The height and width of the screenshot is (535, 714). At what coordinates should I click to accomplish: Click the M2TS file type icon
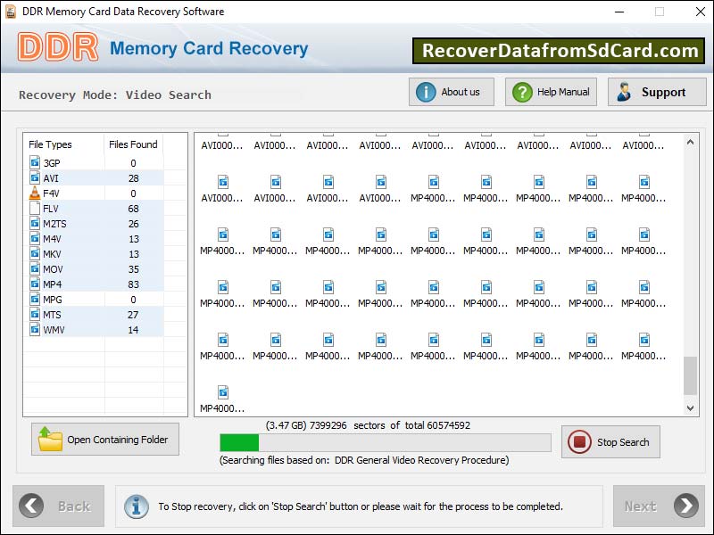click(35, 223)
